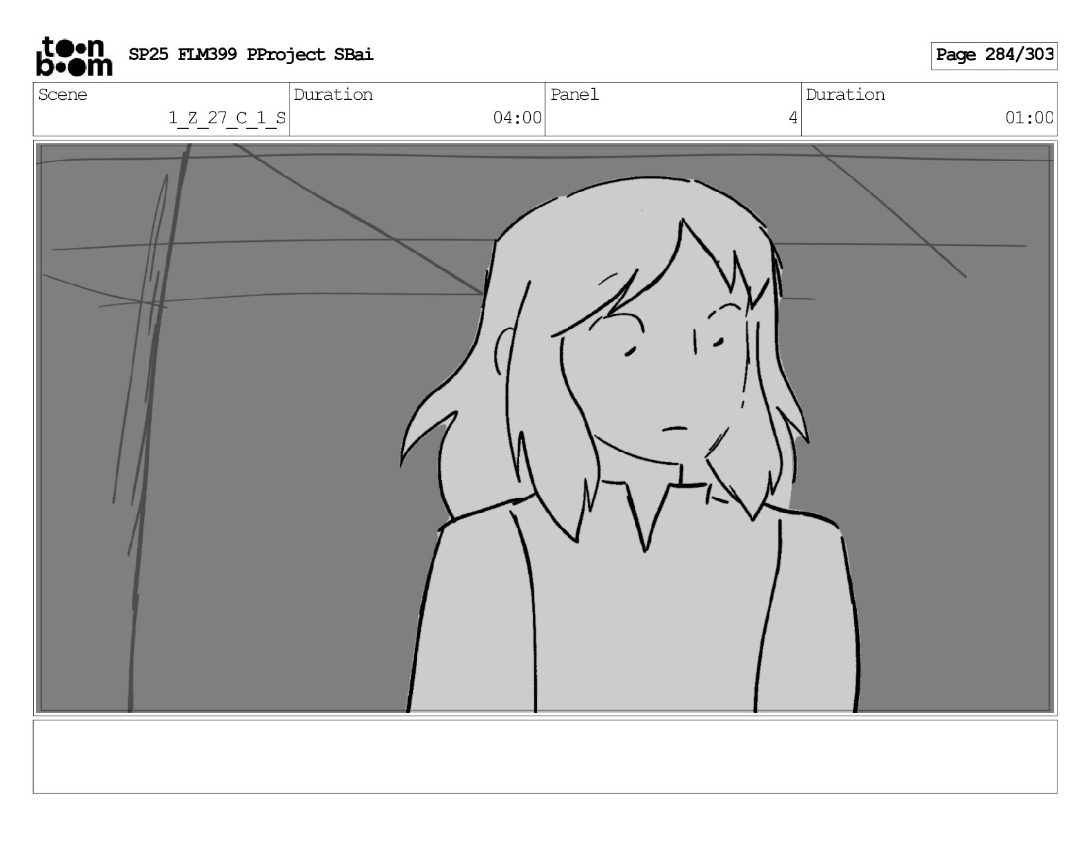Click the 'Panel' header label

click(x=574, y=94)
